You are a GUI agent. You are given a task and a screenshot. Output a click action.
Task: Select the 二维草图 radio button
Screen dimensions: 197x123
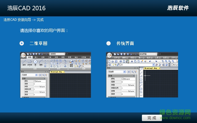point(22,43)
